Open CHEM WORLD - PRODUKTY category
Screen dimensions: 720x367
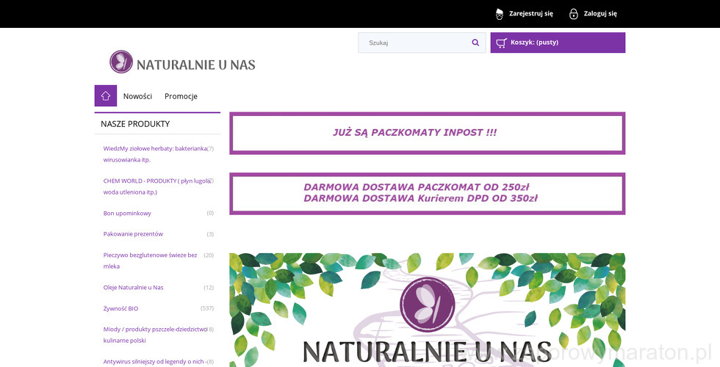157,186
